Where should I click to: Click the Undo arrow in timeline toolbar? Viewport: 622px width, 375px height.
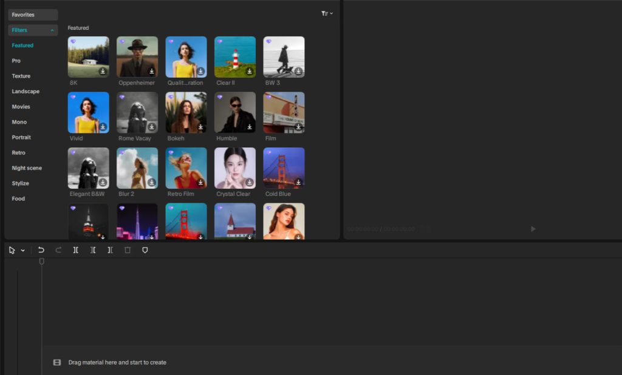pyautogui.click(x=41, y=250)
